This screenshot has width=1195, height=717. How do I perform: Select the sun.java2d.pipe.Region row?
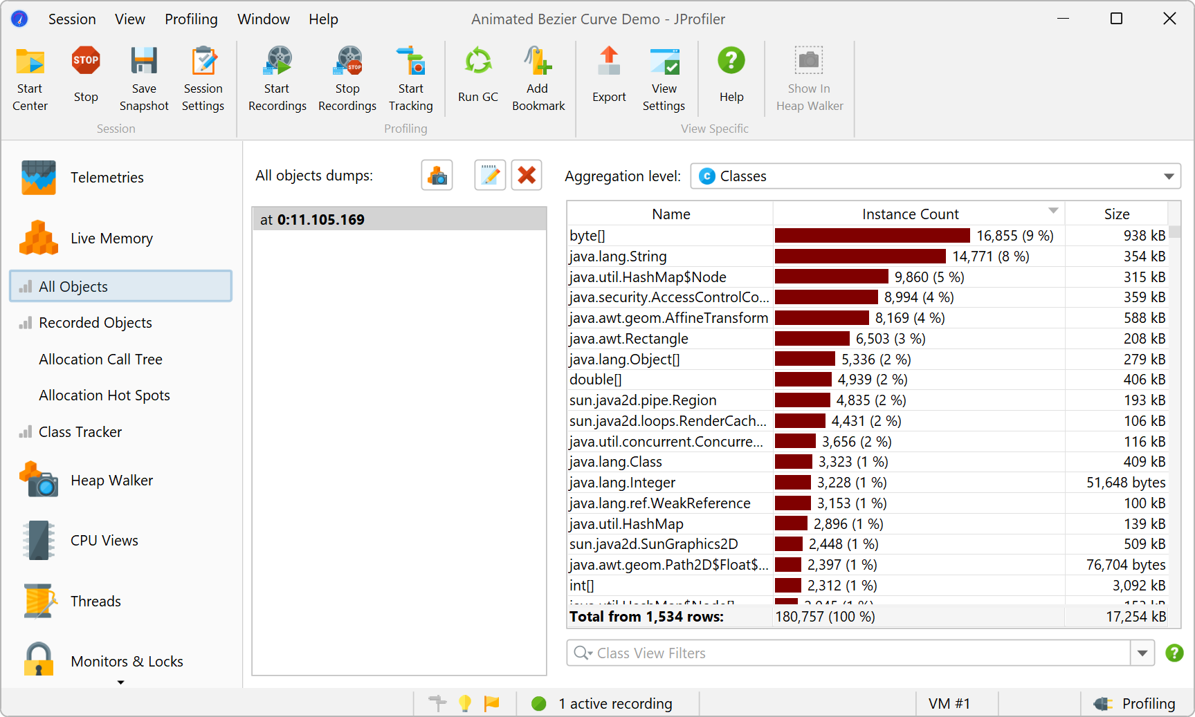click(x=868, y=400)
